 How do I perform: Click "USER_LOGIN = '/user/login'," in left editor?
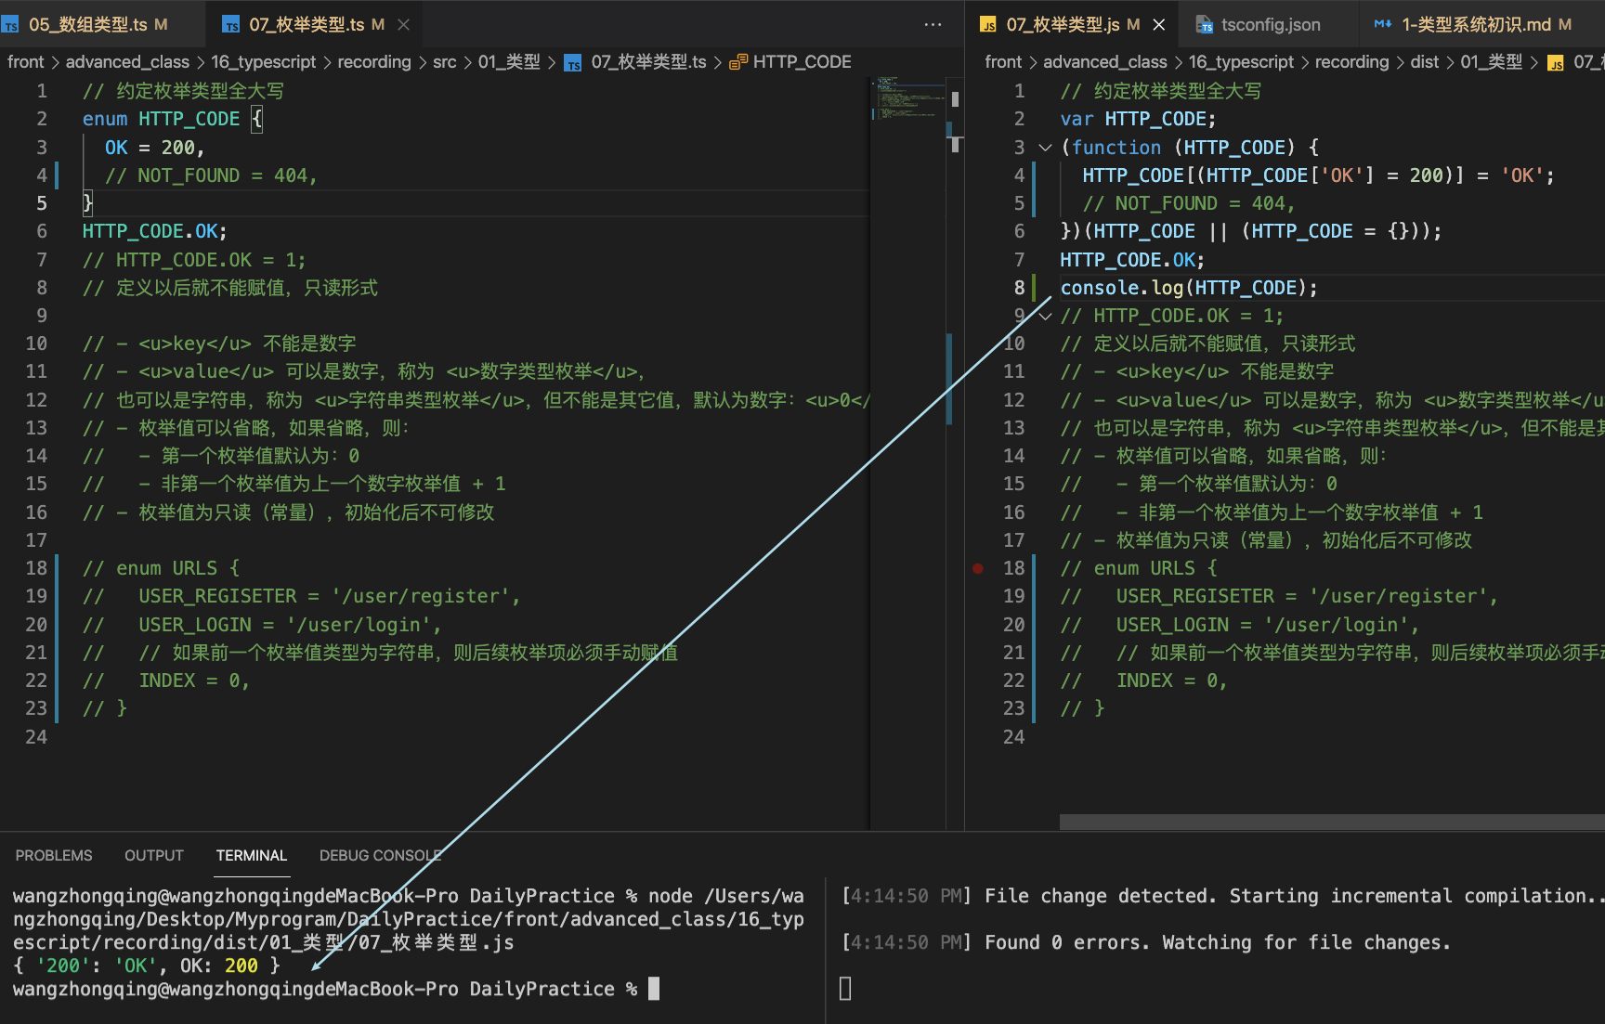pyautogui.click(x=290, y=625)
